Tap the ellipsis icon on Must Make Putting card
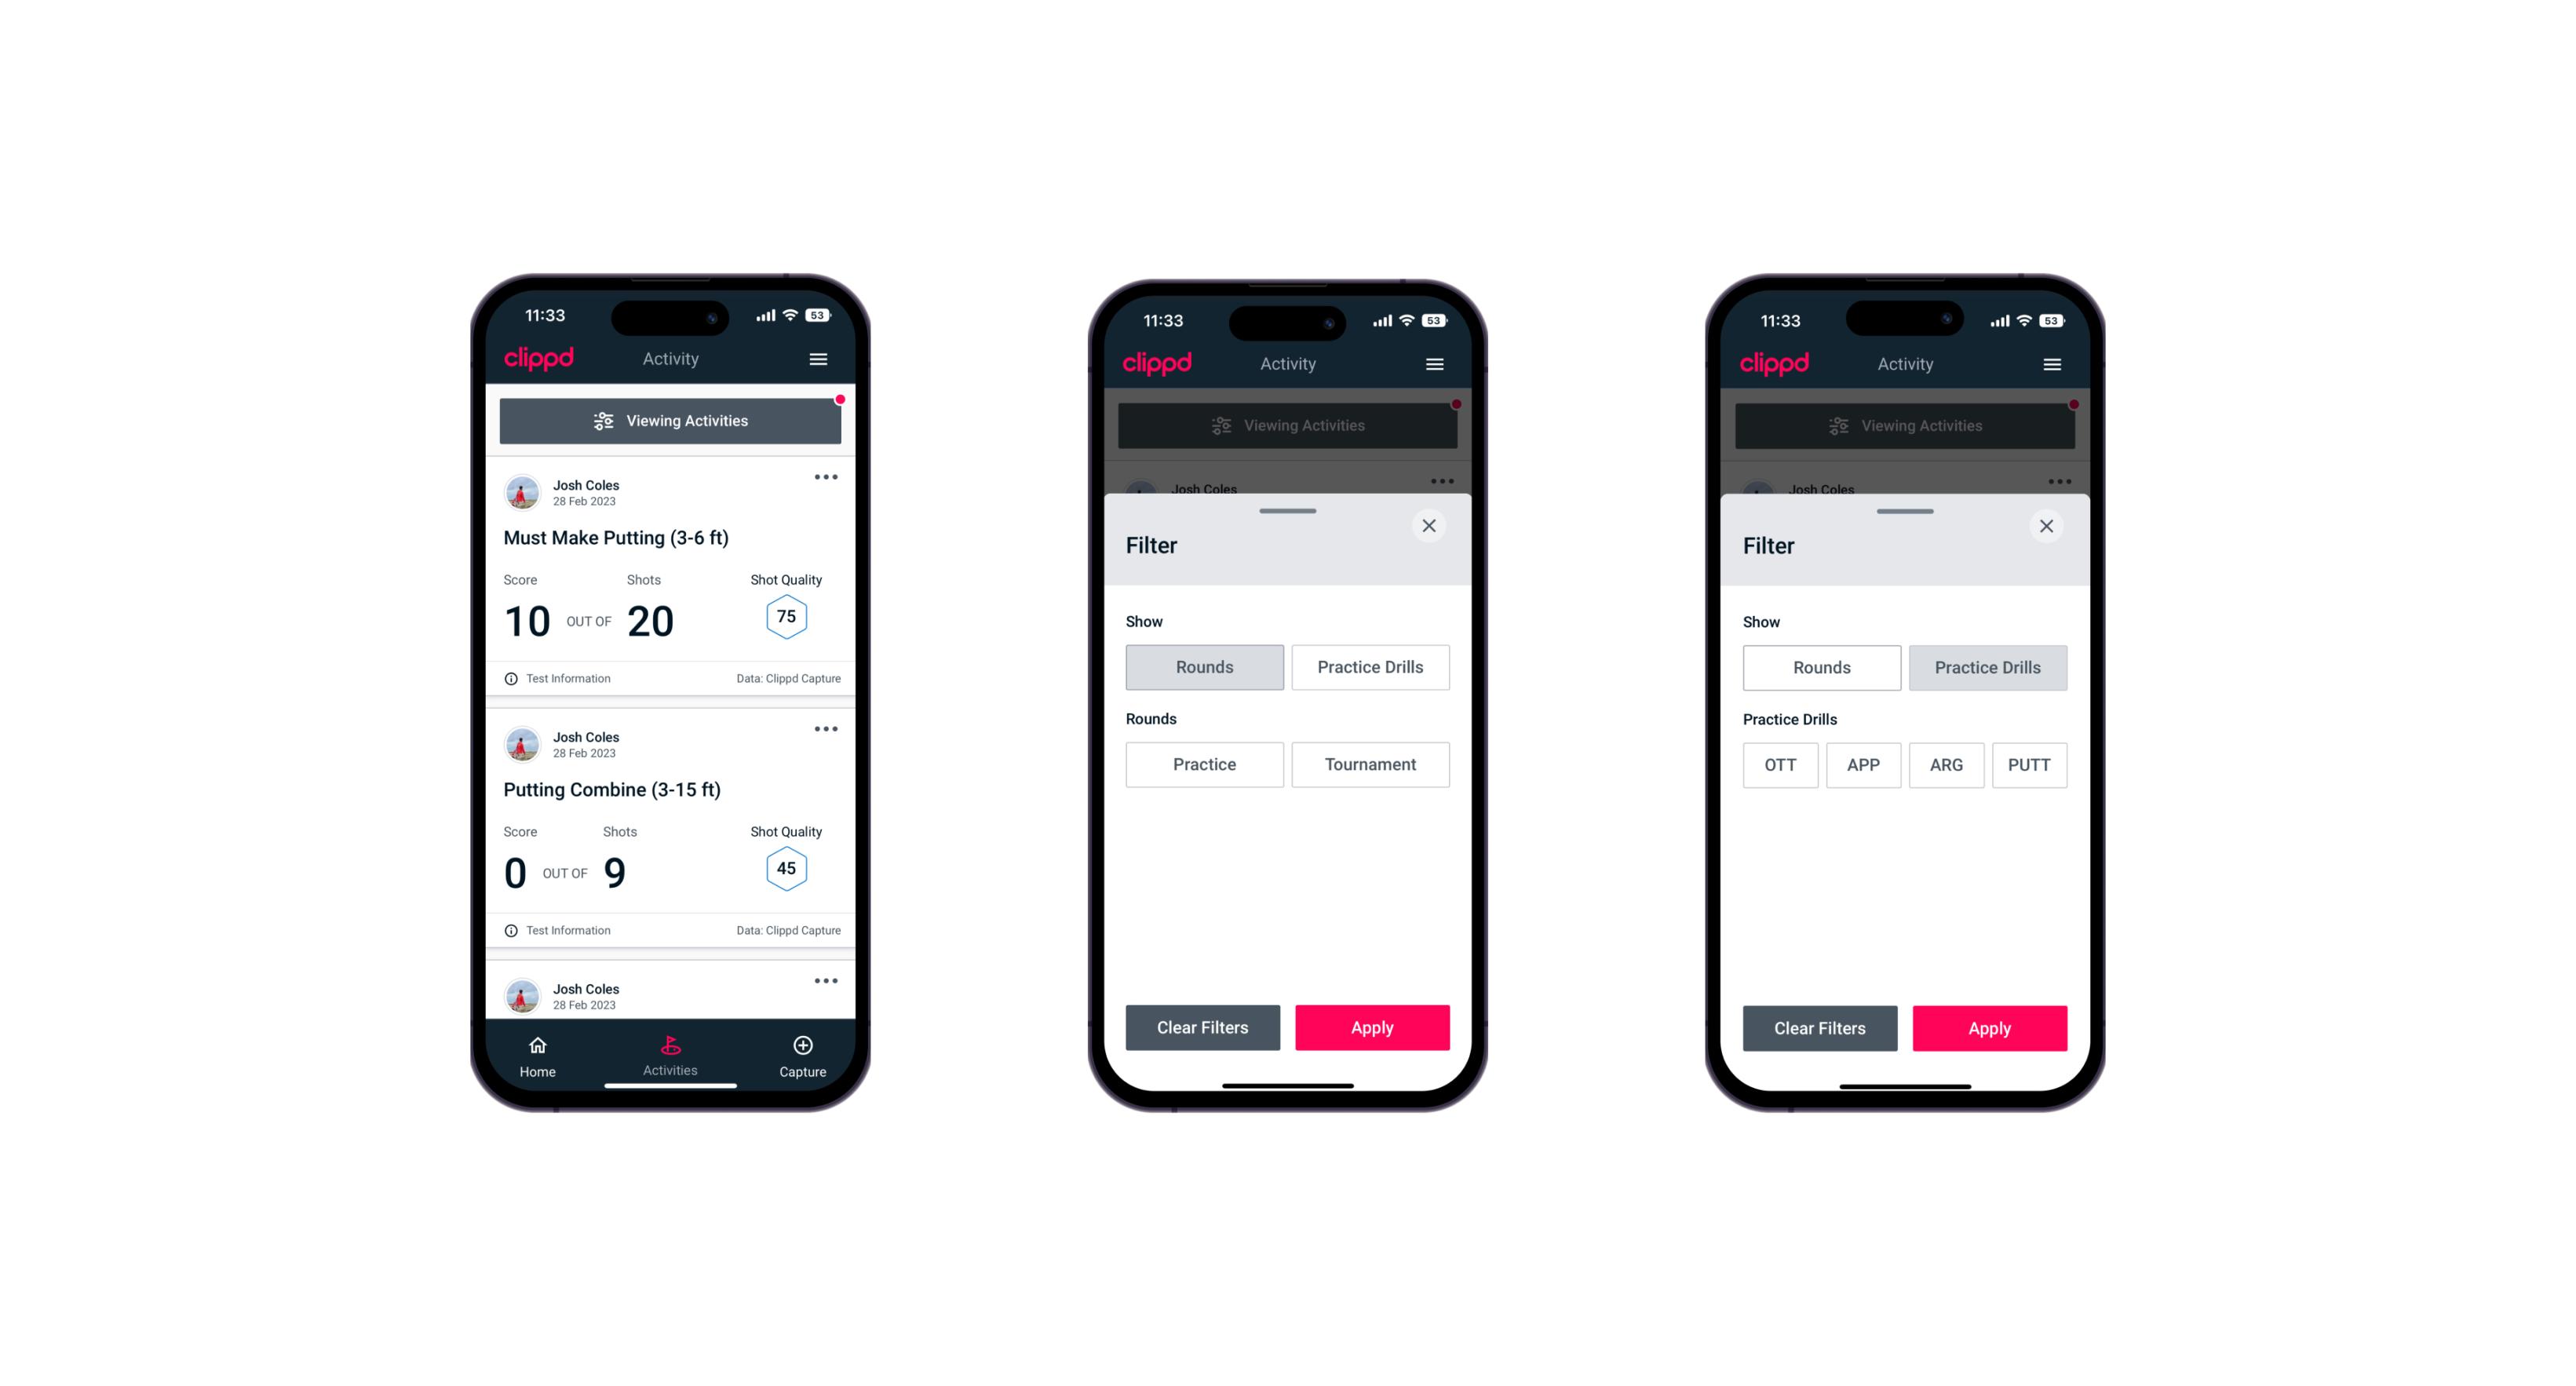 point(825,478)
